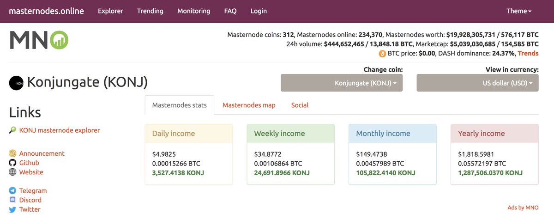Image resolution: width=554 pixels, height=220 pixels.
Task: Click the 0.05572197 BTC yearly value
Action: tap(482, 163)
